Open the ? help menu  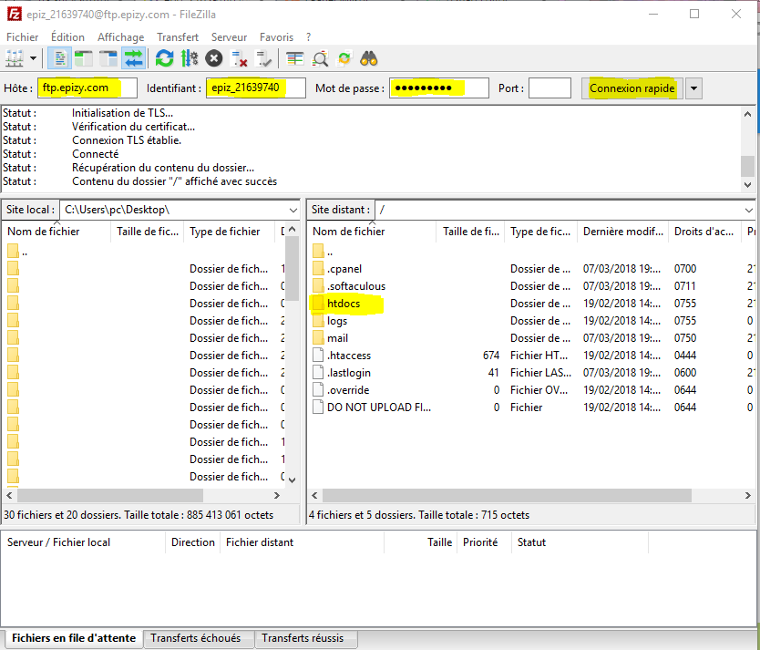[309, 37]
